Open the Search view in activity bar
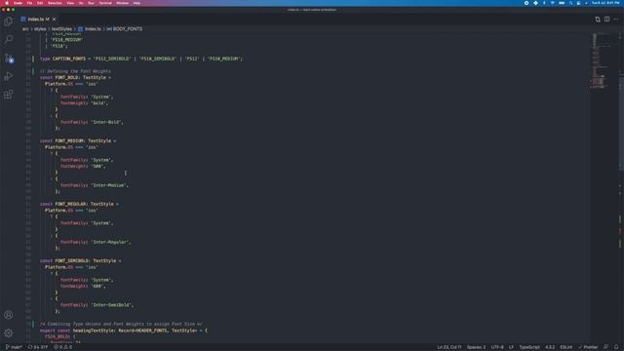 (9, 39)
